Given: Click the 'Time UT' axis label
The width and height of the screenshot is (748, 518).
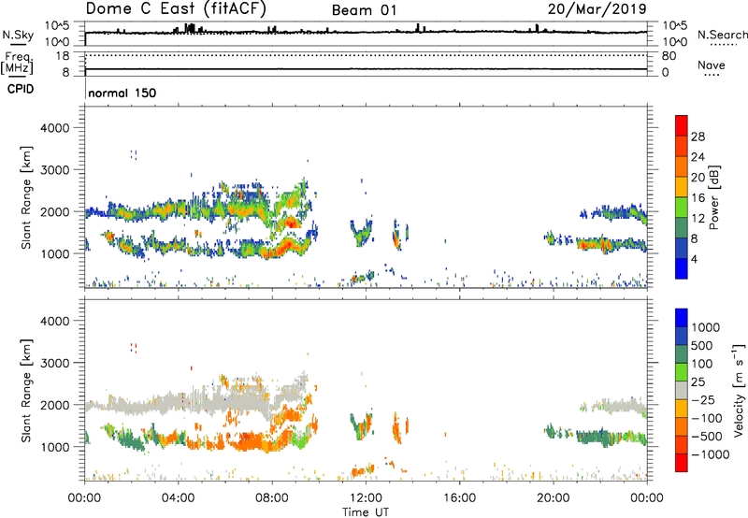Looking at the screenshot, I should point(366,512).
